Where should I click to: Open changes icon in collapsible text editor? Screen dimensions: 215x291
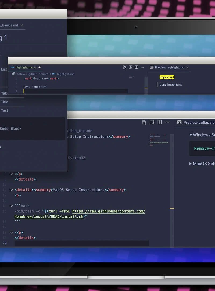tap(144, 122)
